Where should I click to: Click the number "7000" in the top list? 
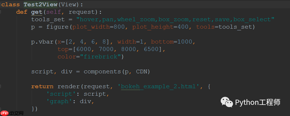tap(106, 49)
